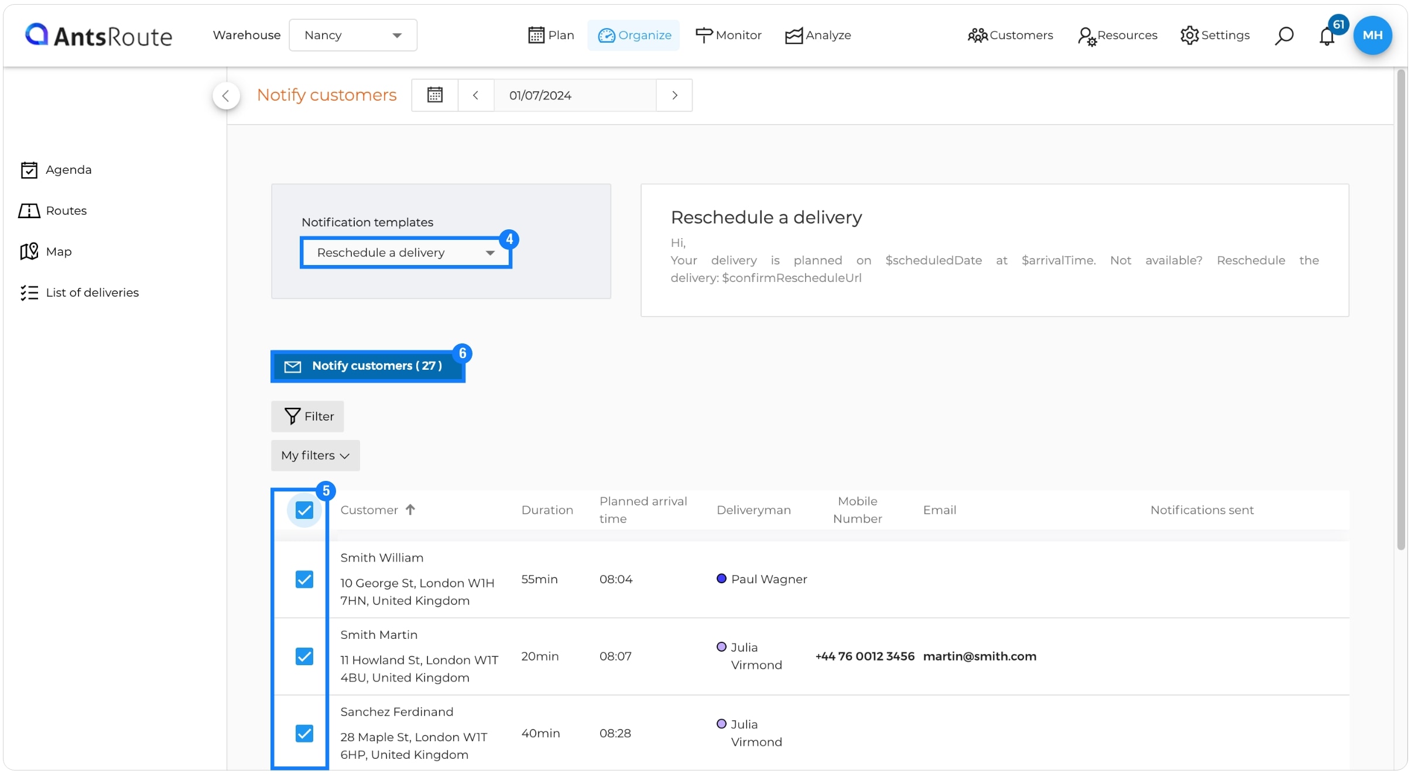Click the page vertical scrollbar

coord(1401,310)
